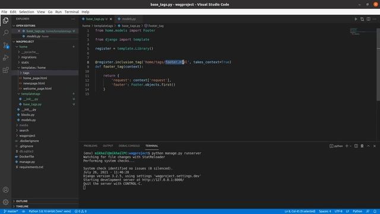
Task: Open manage.py in explorer
Action: click(27, 162)
